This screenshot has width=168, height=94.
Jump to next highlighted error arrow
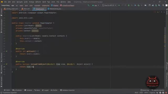[164, 12]
